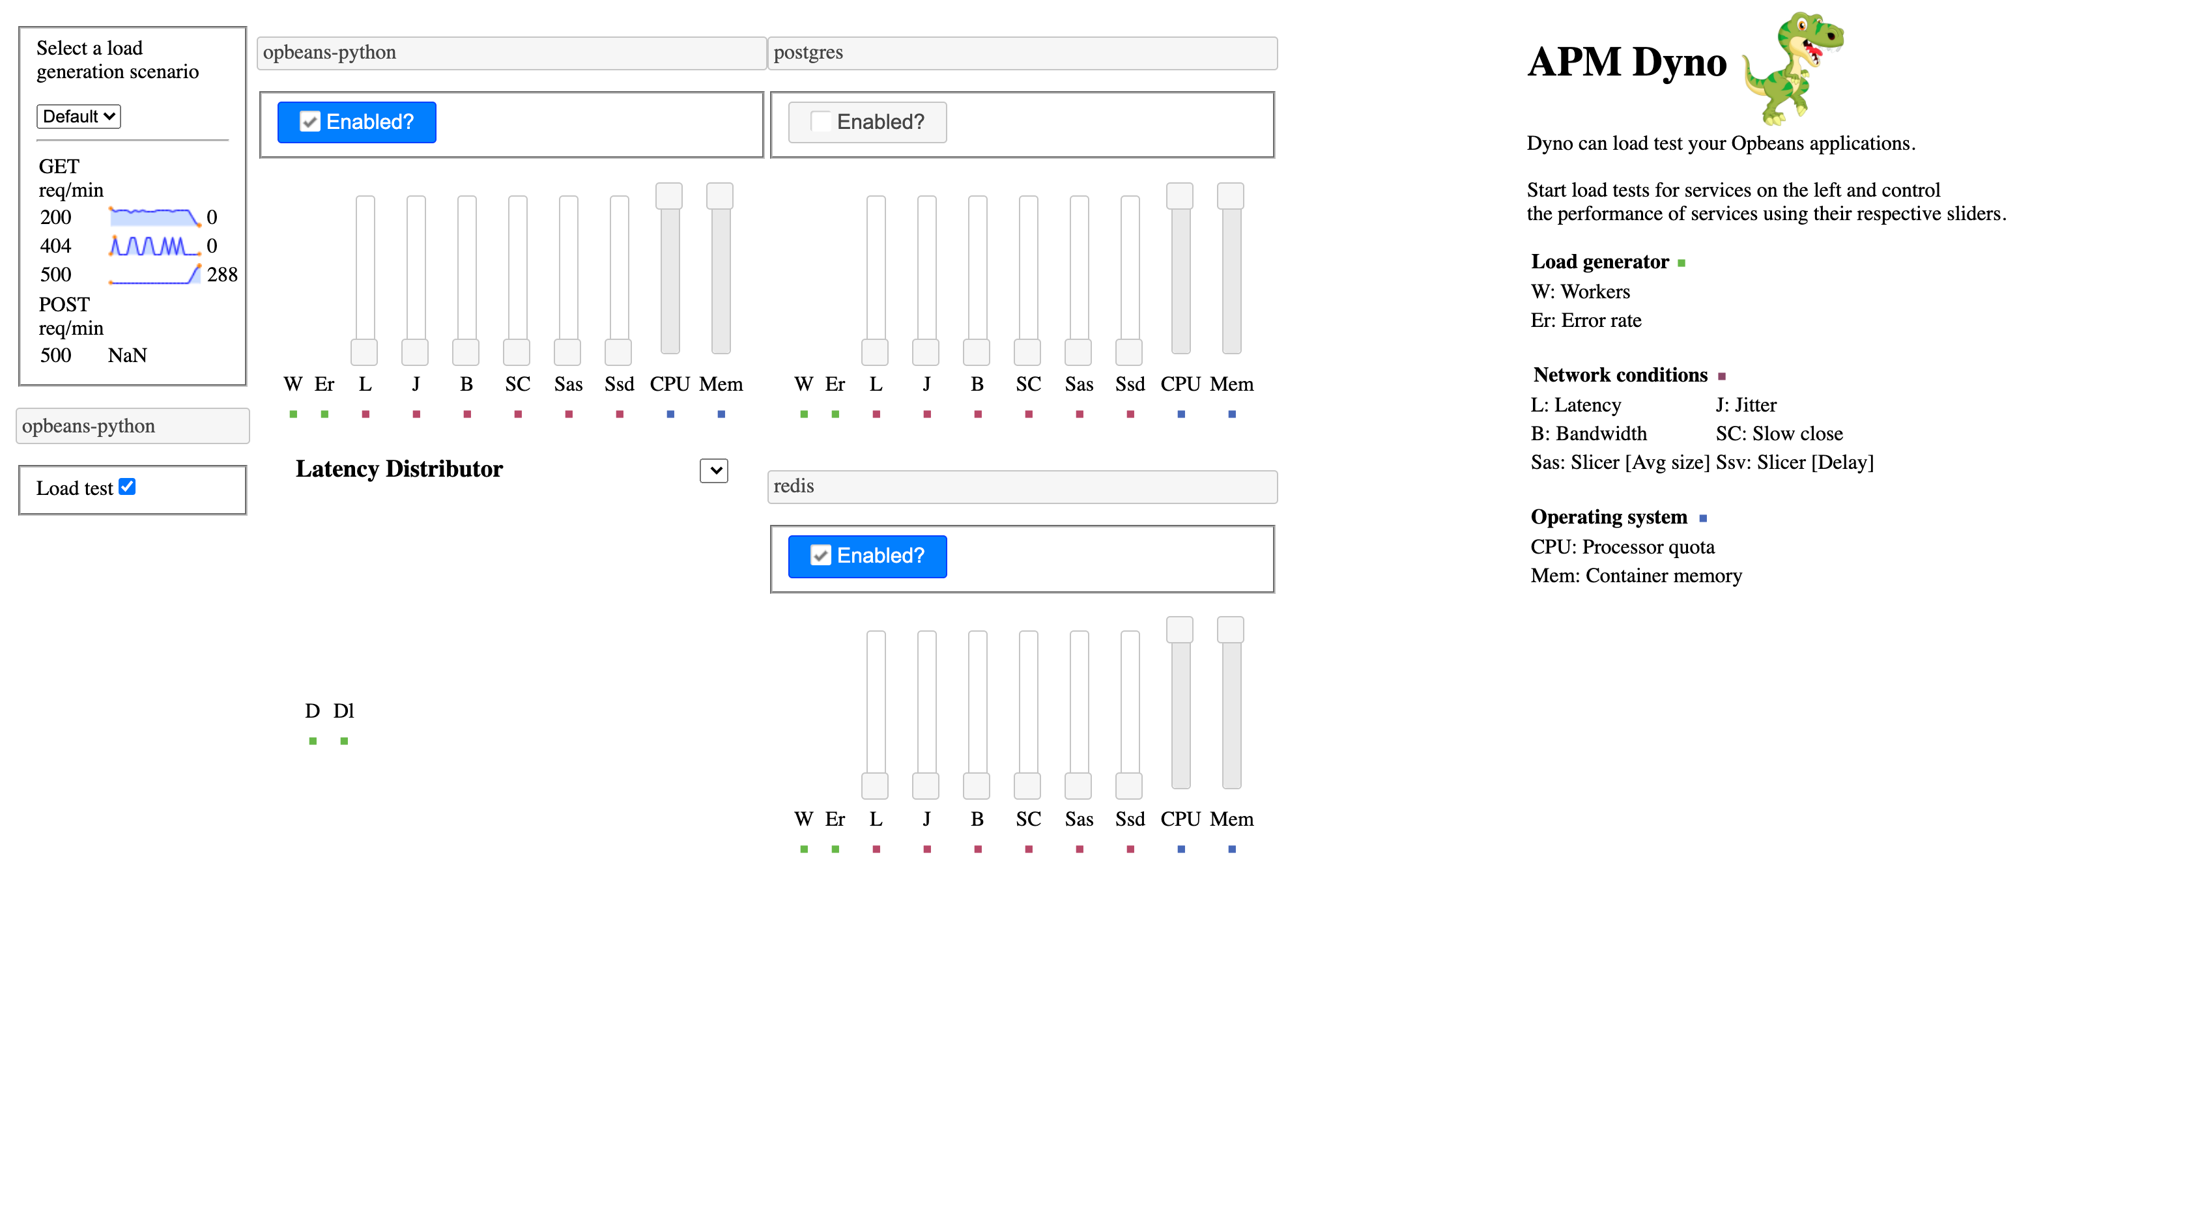Expand the Latency Distributor dropdown arrow

click(x=714, y=471)
